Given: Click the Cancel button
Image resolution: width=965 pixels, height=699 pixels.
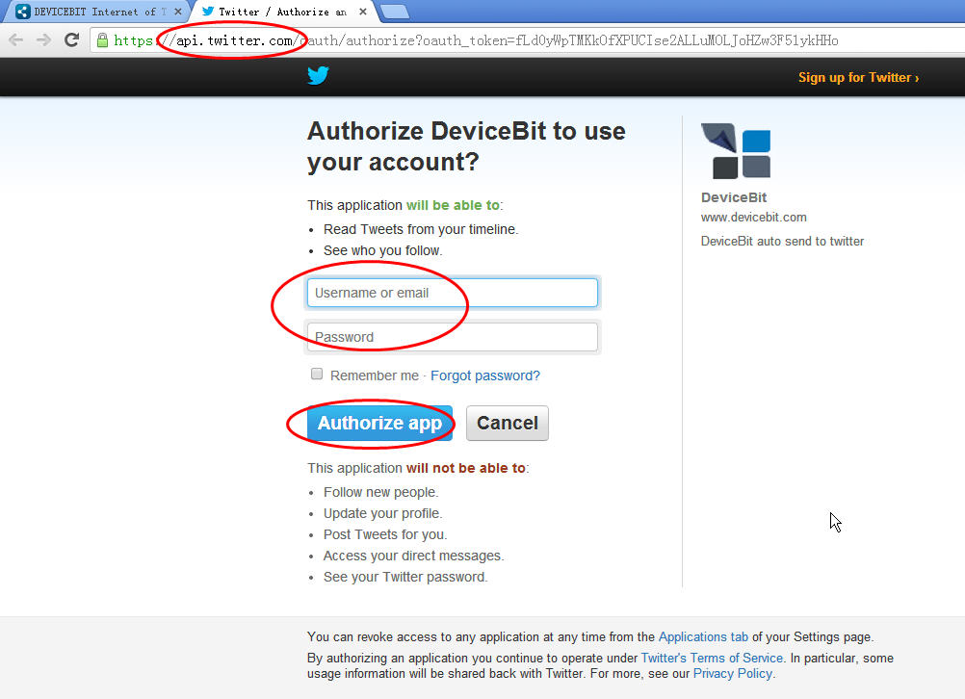Looking at the screenshot, I should pos(508,424).
